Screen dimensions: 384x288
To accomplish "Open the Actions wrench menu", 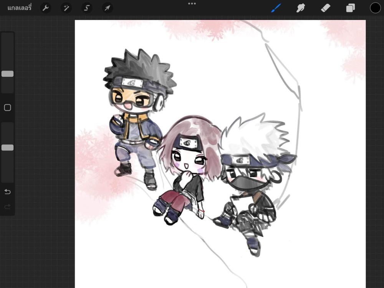I will point(46,8).
